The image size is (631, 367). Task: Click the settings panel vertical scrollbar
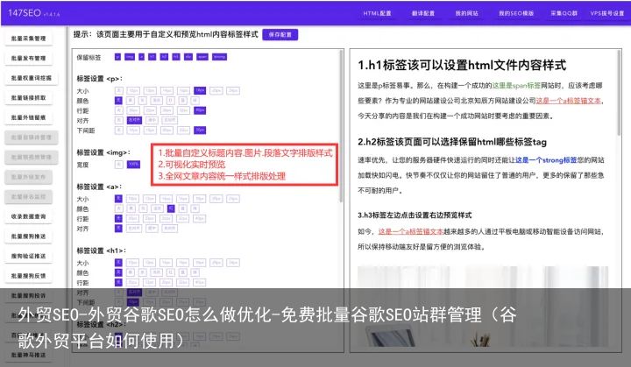click(x=341, y=125)
